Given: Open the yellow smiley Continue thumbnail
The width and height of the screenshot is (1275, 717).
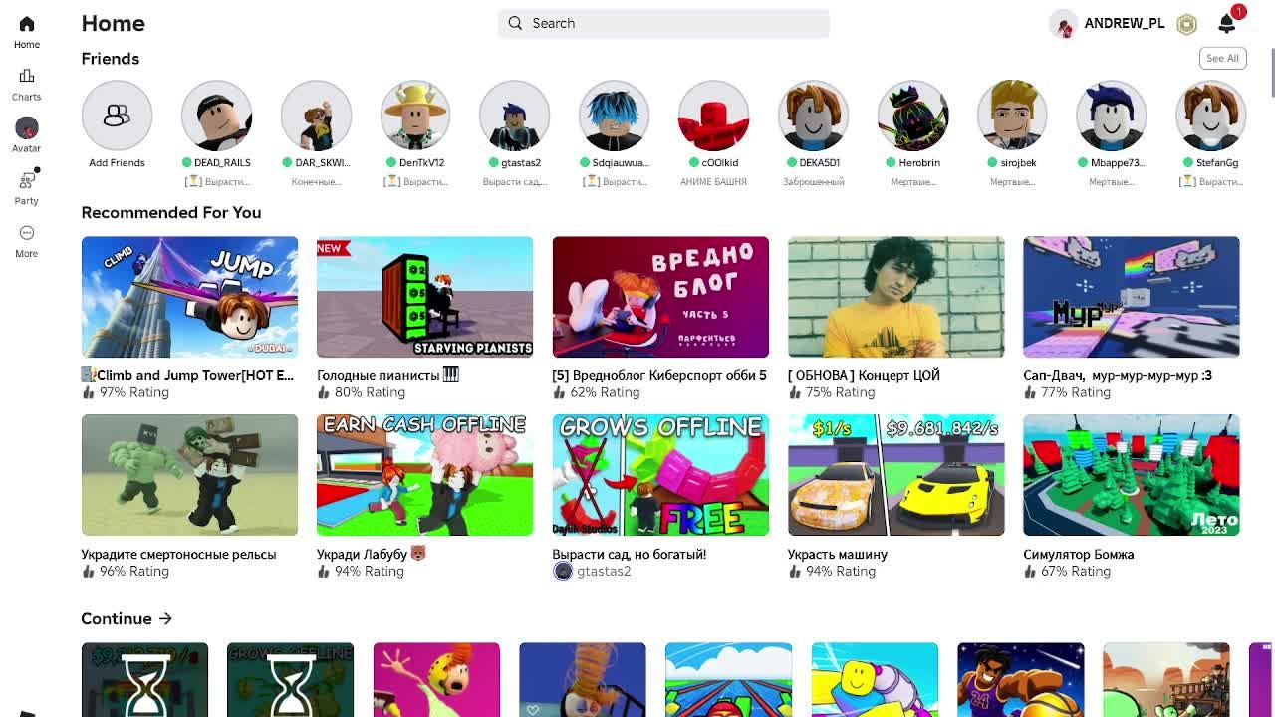Looking at the screenshot, I should 875,680.
